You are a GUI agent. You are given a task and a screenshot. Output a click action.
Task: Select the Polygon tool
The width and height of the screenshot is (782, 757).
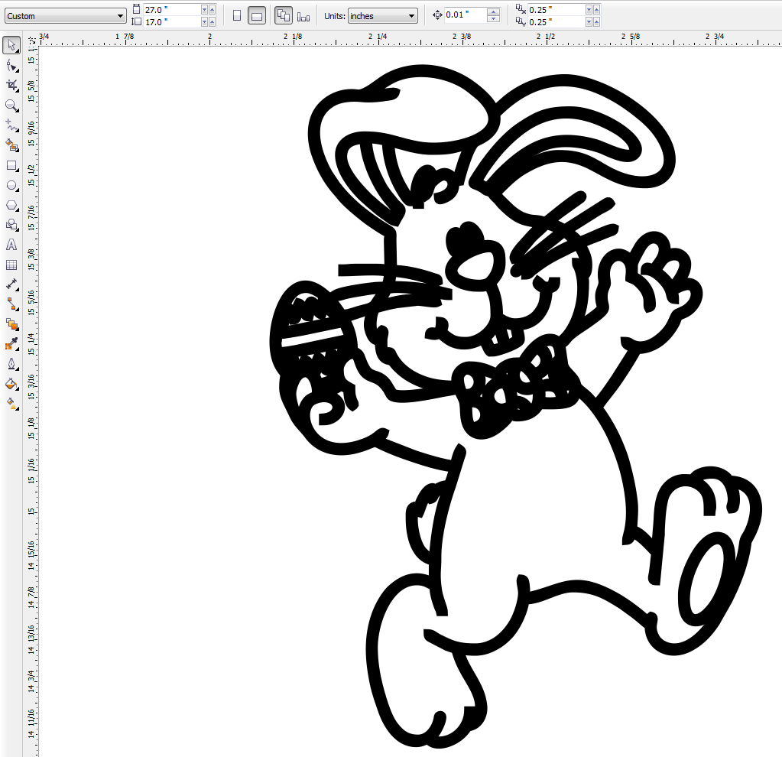11,205
